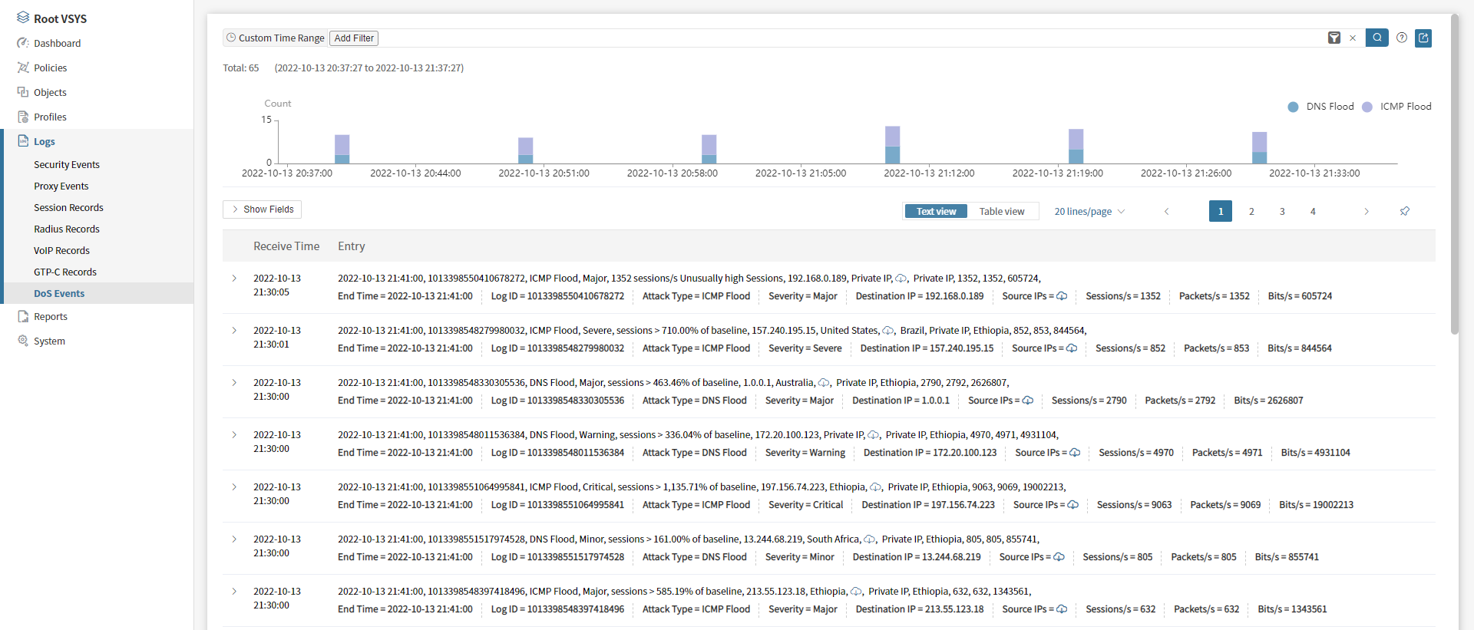Click the Add Filter button
1474x630 pixels.
pyautogui.click(x=354, y=38)
